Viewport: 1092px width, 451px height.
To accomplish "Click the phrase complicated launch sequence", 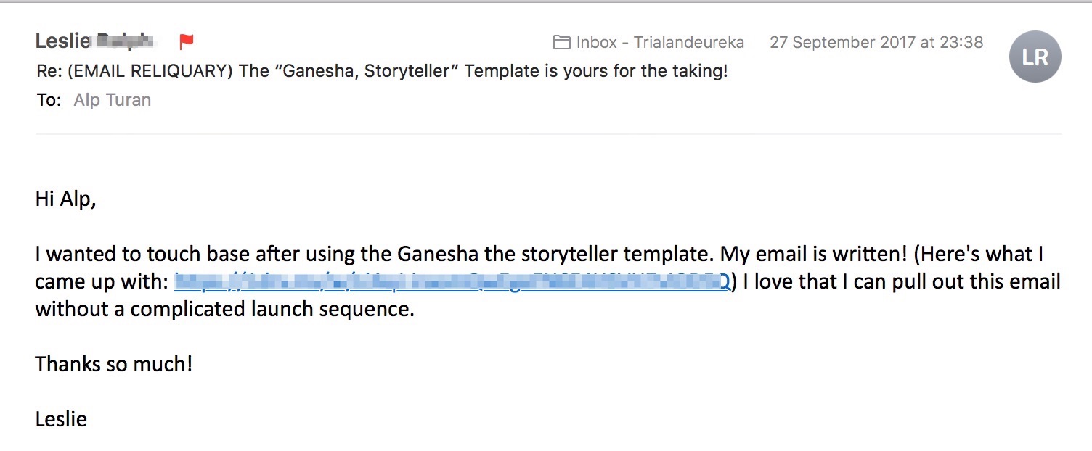I will 272,310.
